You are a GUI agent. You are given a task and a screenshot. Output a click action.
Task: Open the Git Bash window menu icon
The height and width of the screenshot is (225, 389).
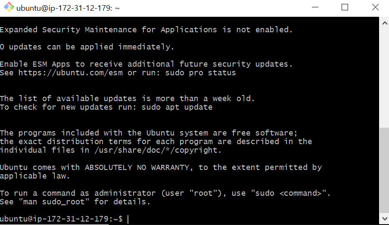(9, 7)
